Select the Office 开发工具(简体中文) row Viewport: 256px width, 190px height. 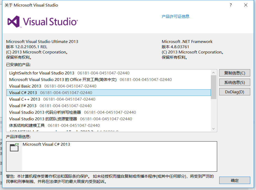[x=109, y=79]
